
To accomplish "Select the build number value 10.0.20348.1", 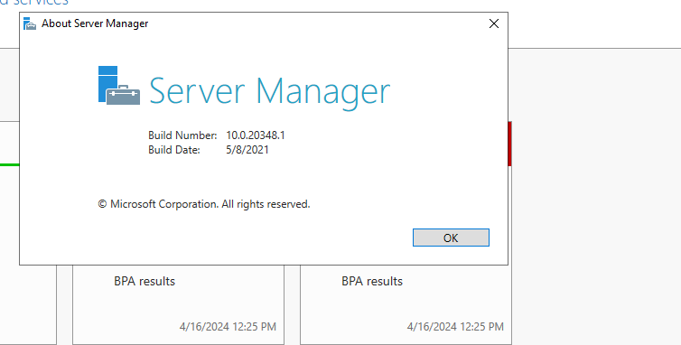I will [256, 135].
